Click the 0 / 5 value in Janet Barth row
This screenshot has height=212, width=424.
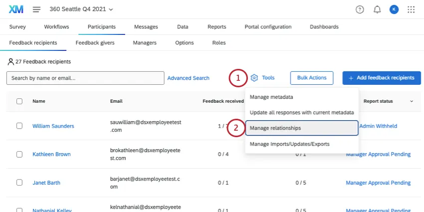(301, 183)
